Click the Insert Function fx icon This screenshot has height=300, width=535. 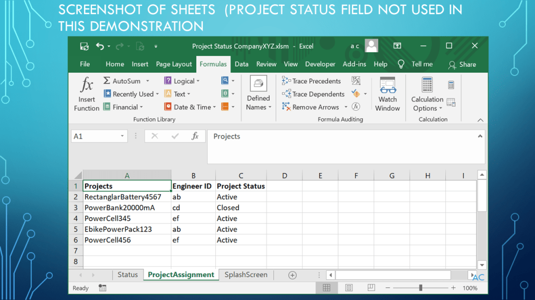(x=87, y=85)
